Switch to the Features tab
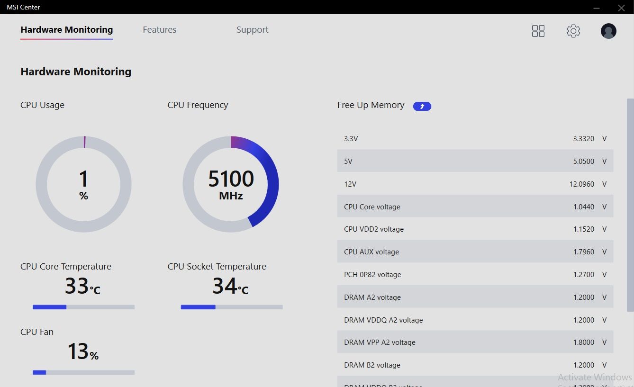The height and width of the screenshot is (387, 634). pyautogui.click(x=160, y=30)
